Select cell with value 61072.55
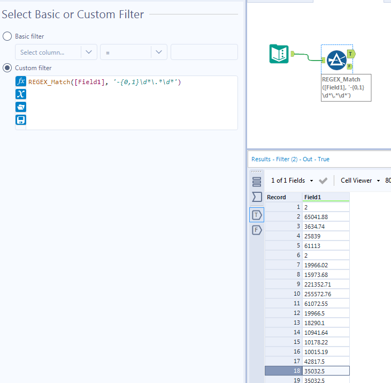The image size is (391, 383). pyautogui.click(x=326, y=304)
